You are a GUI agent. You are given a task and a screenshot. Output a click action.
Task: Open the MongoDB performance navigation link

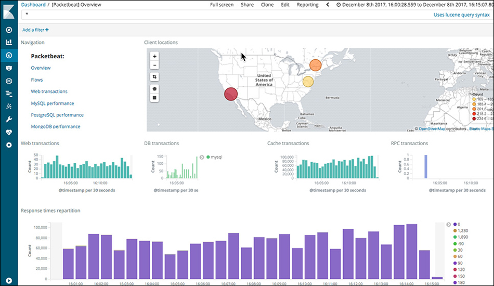click(x=56, y=127)
